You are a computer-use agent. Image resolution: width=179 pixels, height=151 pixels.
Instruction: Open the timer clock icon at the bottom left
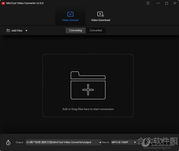[x=8, y=143]
